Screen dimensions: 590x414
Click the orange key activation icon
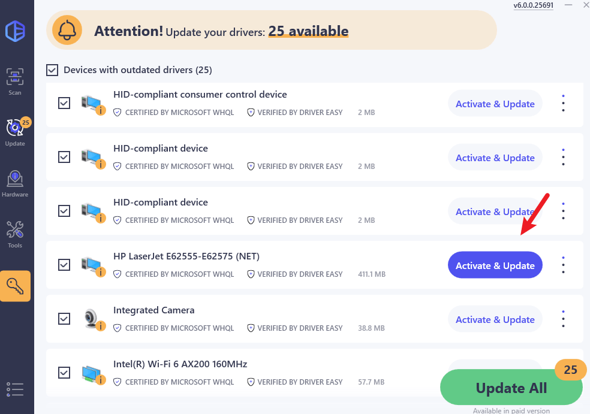click(x=15, y=286)
